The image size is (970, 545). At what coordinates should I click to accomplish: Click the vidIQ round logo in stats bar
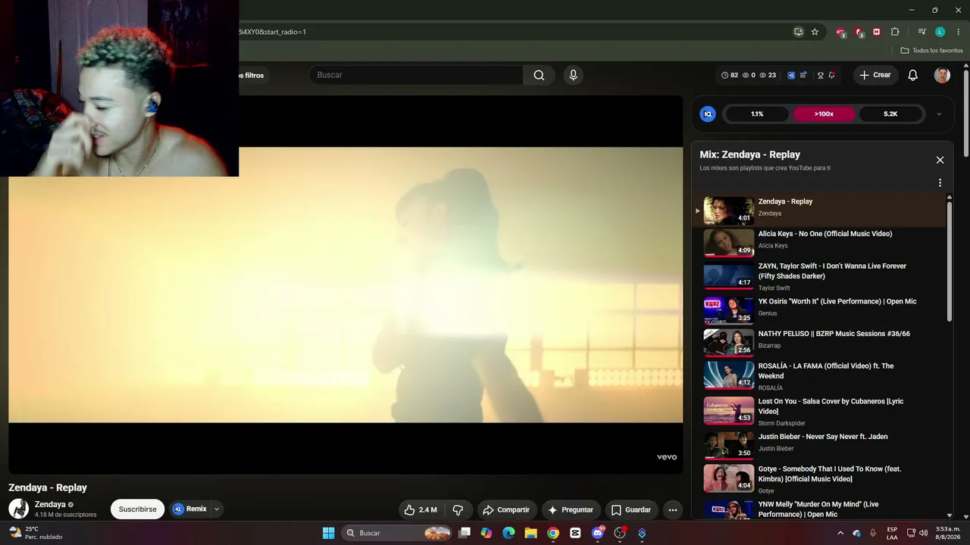point(708,114)
